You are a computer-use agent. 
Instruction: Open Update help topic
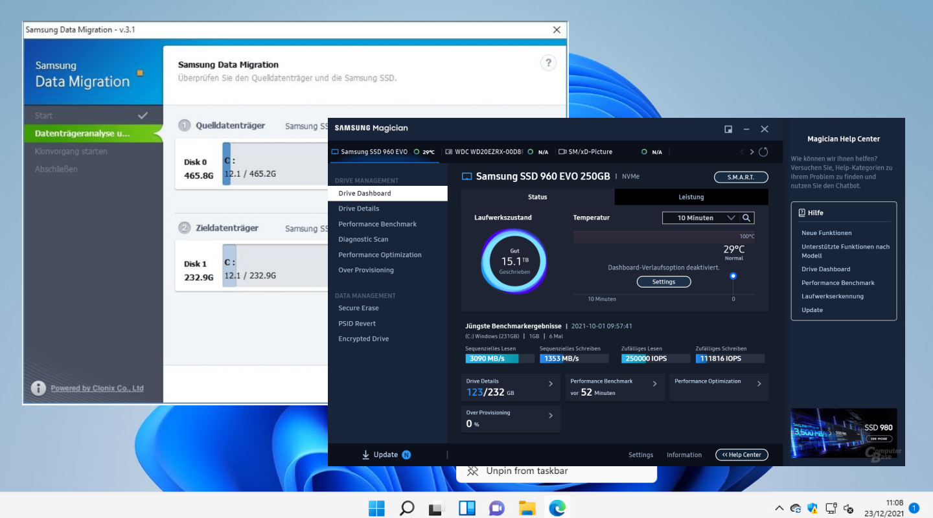tap(812, 310)
